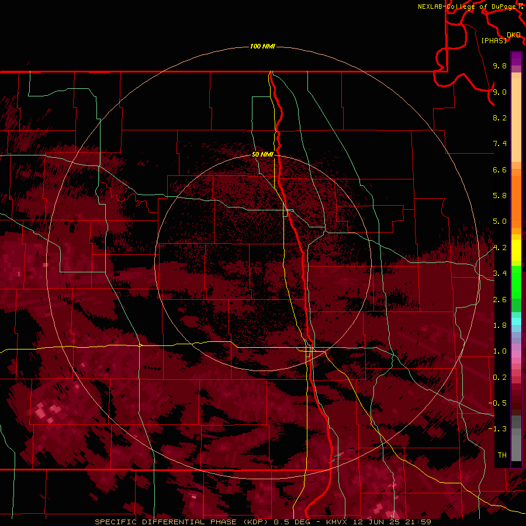526x526 pixels.
Task: Click the cyan segment of the color bar
Action: pos(516,321)
